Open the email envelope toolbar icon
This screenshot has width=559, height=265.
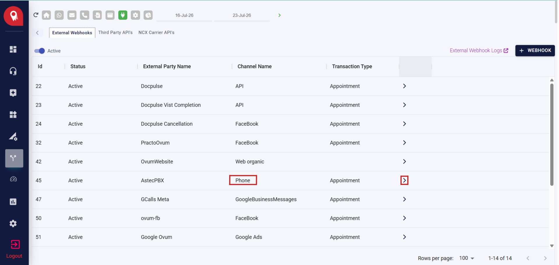(72, 15)
